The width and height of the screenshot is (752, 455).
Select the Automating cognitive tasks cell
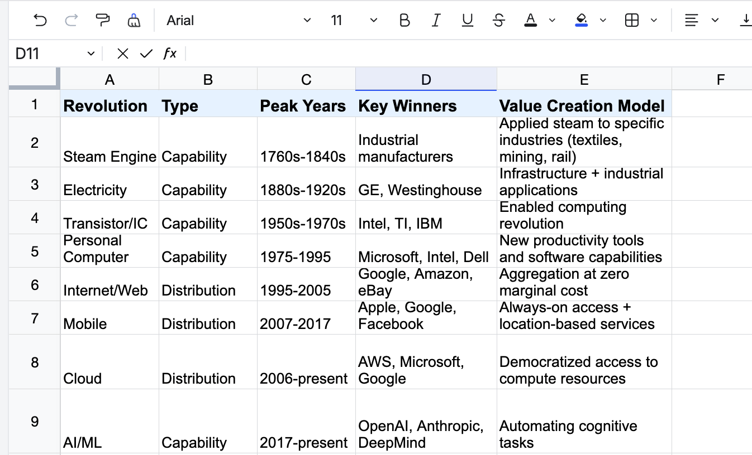pyautogui.click(x=584, y=422)
